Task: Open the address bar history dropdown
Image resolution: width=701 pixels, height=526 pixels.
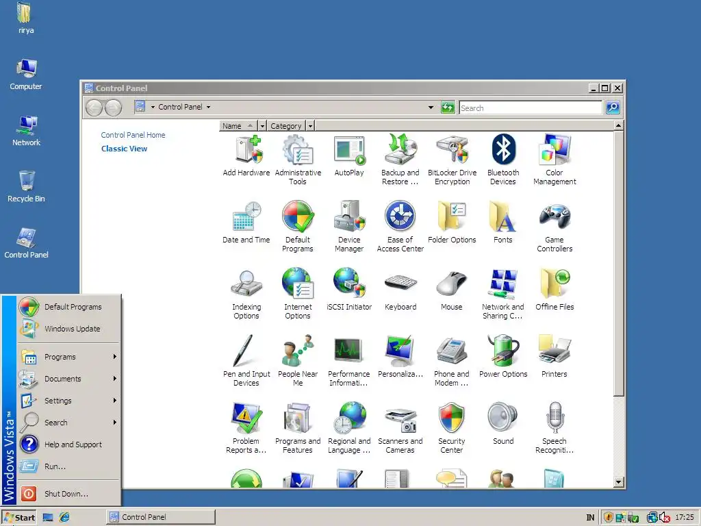Action: point(431,108)
